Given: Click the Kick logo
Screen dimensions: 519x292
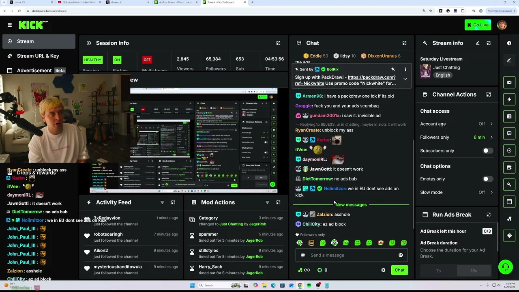Looking at the screenshot, I should 33,25.
